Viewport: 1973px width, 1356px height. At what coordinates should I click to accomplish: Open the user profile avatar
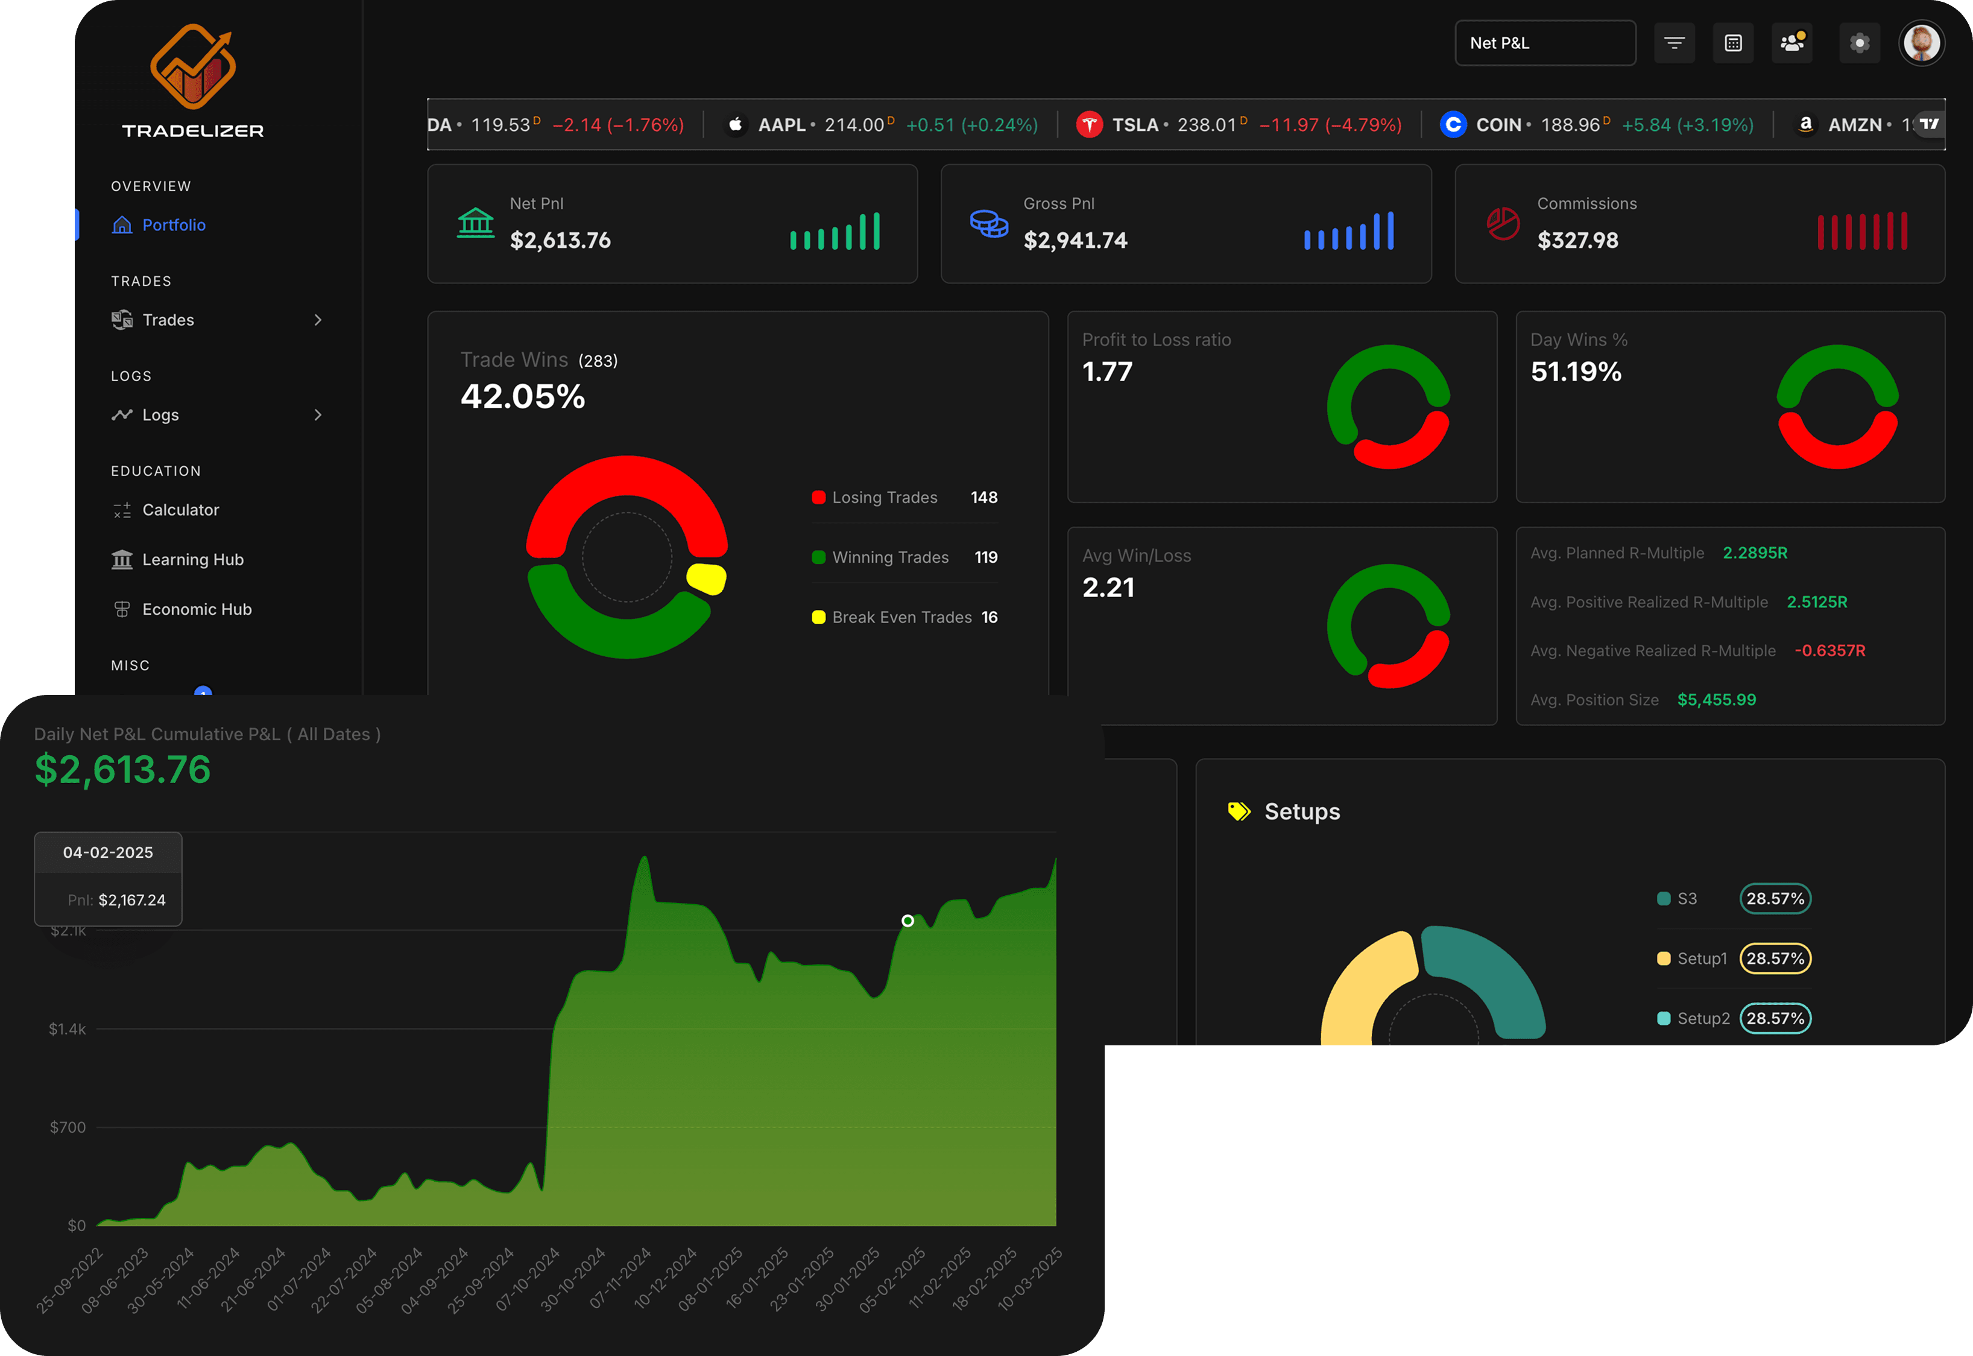tap(1921, 43)
